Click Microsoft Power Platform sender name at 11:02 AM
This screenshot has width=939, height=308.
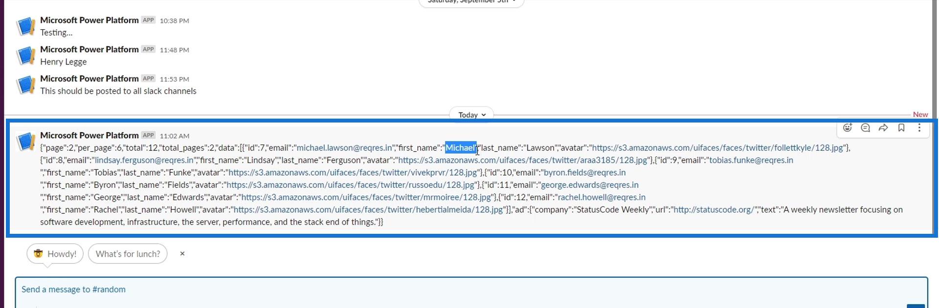[89, 135]
